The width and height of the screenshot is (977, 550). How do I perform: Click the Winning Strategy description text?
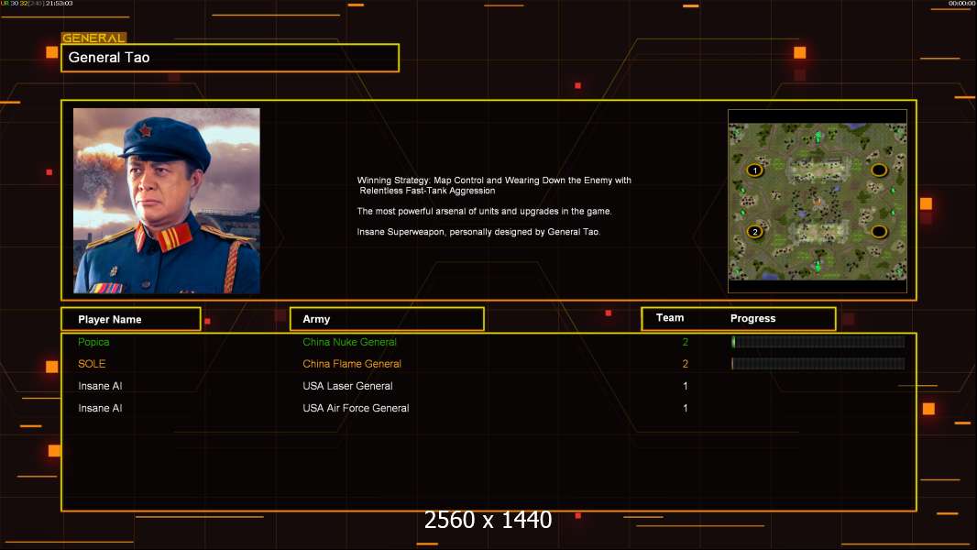(x=494, y=185)
